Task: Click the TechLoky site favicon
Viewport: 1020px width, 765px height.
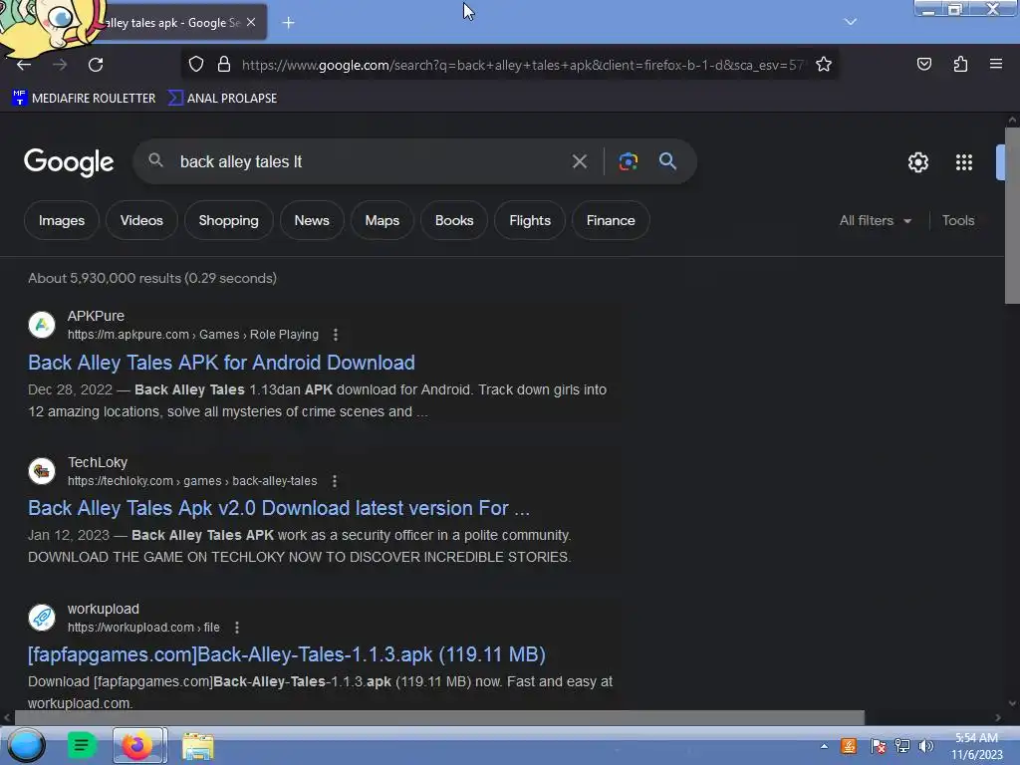Action: [x=42, y=471]
